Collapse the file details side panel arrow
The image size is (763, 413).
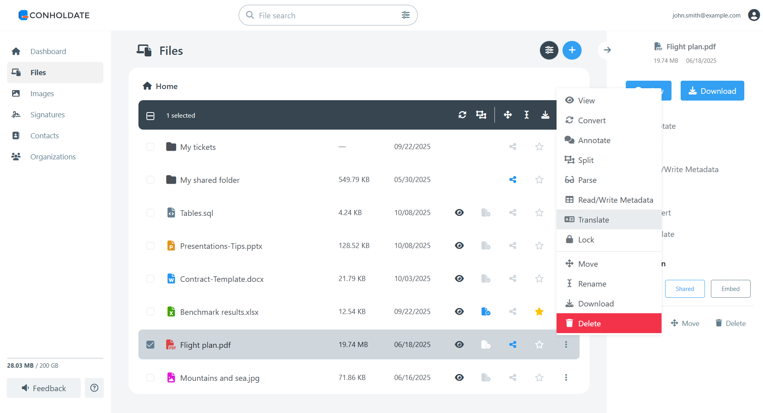coord(607,50)
